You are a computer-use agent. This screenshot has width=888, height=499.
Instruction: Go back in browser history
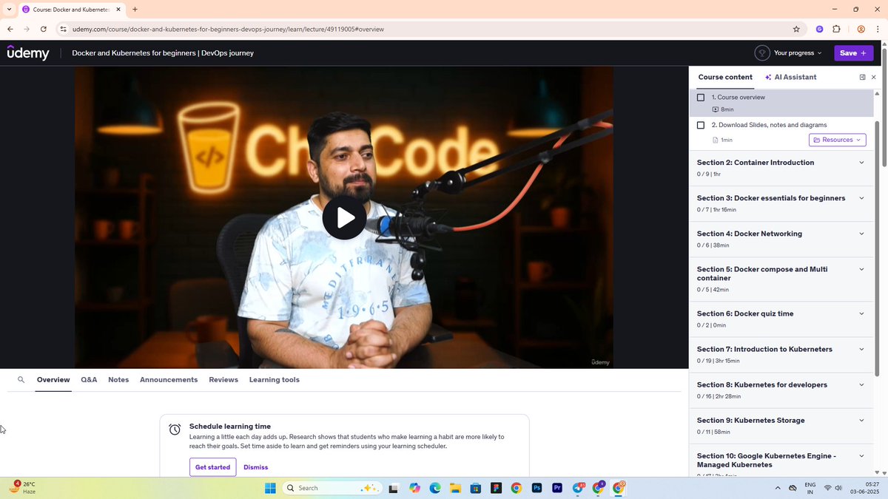click(x=10, y=30)
